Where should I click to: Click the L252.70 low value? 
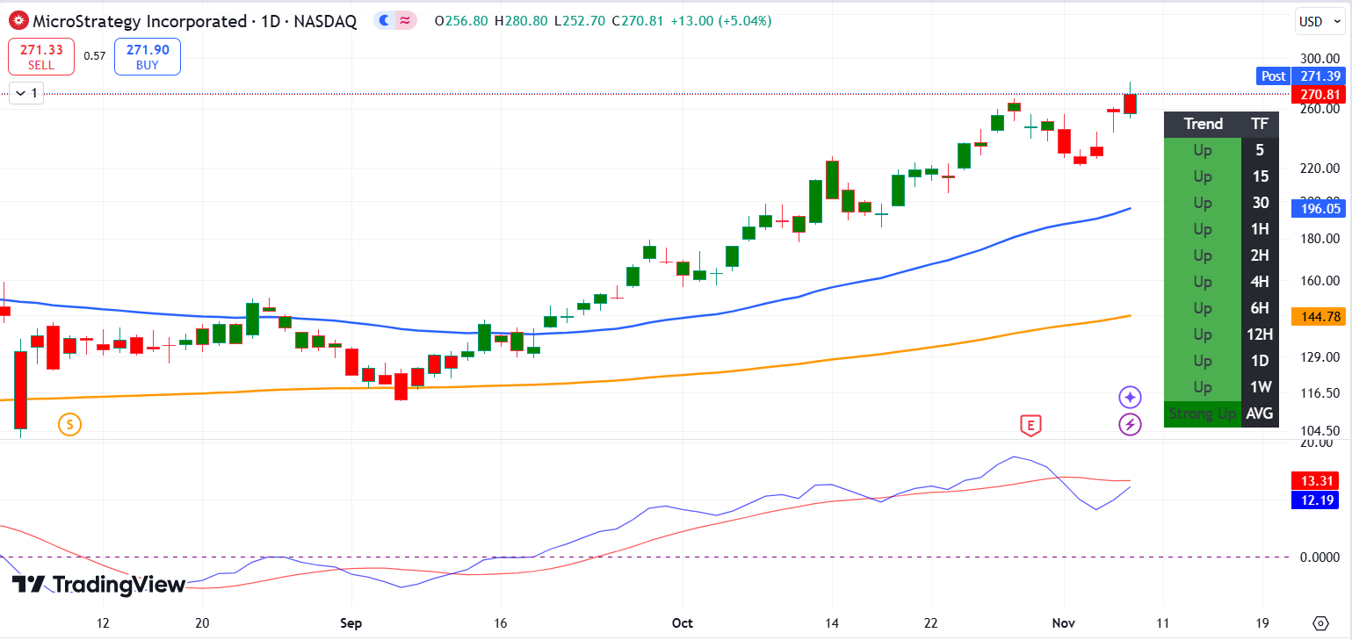click(x=580, y=21)
